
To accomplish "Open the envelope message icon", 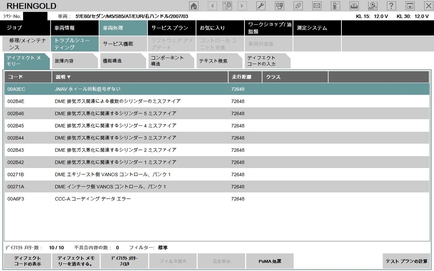I will click(x=317, y=5).
